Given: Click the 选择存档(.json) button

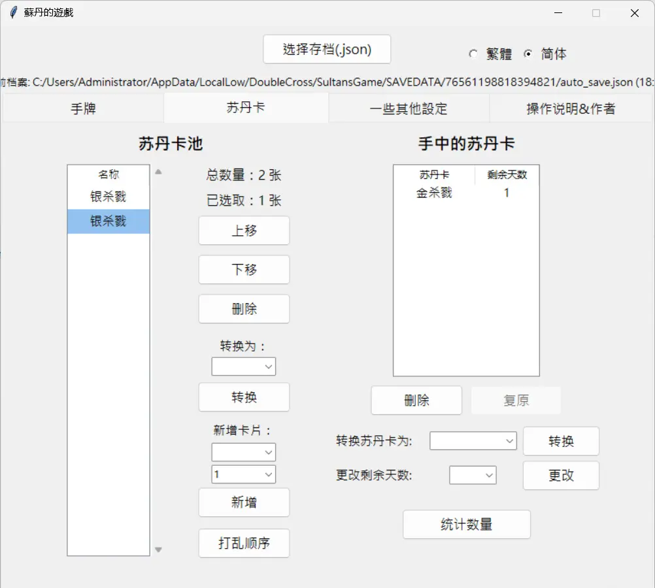Looking at the screenshot, I should coord(327,50).
